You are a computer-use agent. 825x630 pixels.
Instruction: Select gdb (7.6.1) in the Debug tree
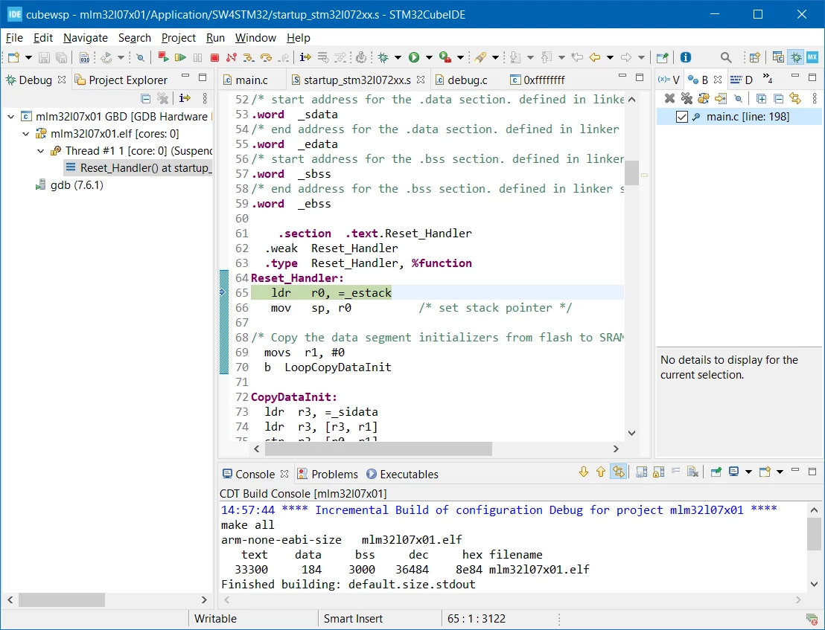point(77,185)
